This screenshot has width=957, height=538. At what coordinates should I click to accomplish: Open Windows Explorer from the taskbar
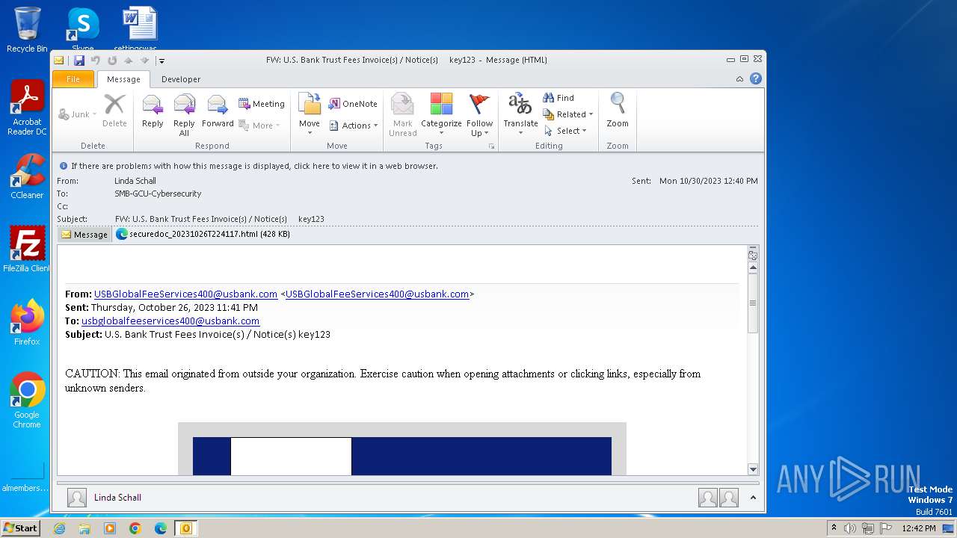84,528
